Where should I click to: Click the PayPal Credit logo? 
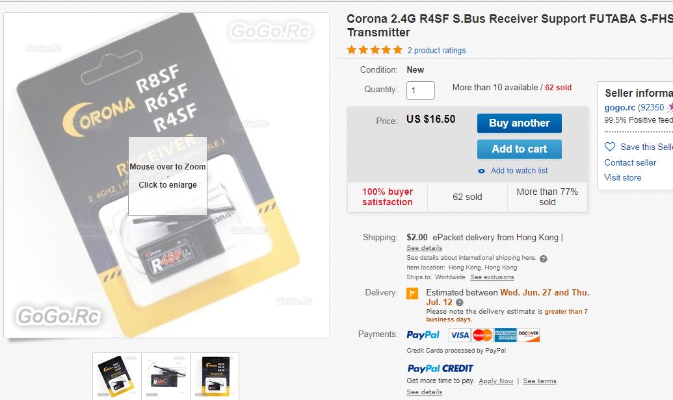click(440, 368)
